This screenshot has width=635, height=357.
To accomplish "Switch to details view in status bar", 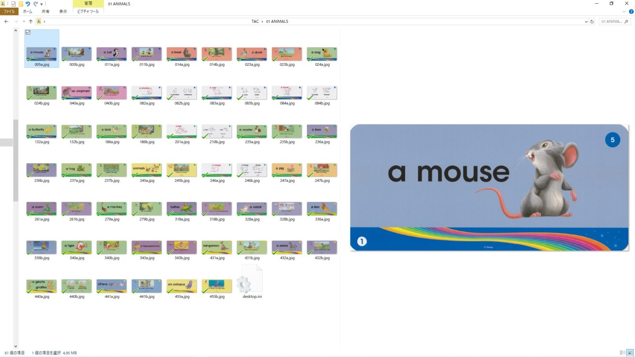I will (x=623, y=352).
